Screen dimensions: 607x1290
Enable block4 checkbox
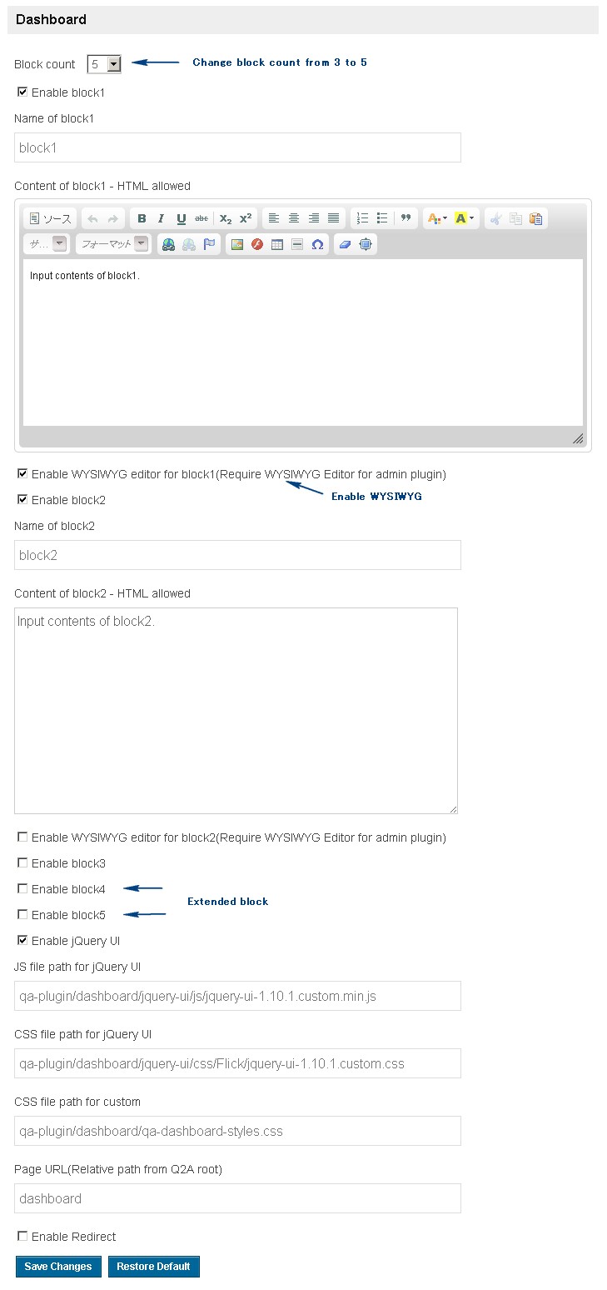click(x=22, y=889)
